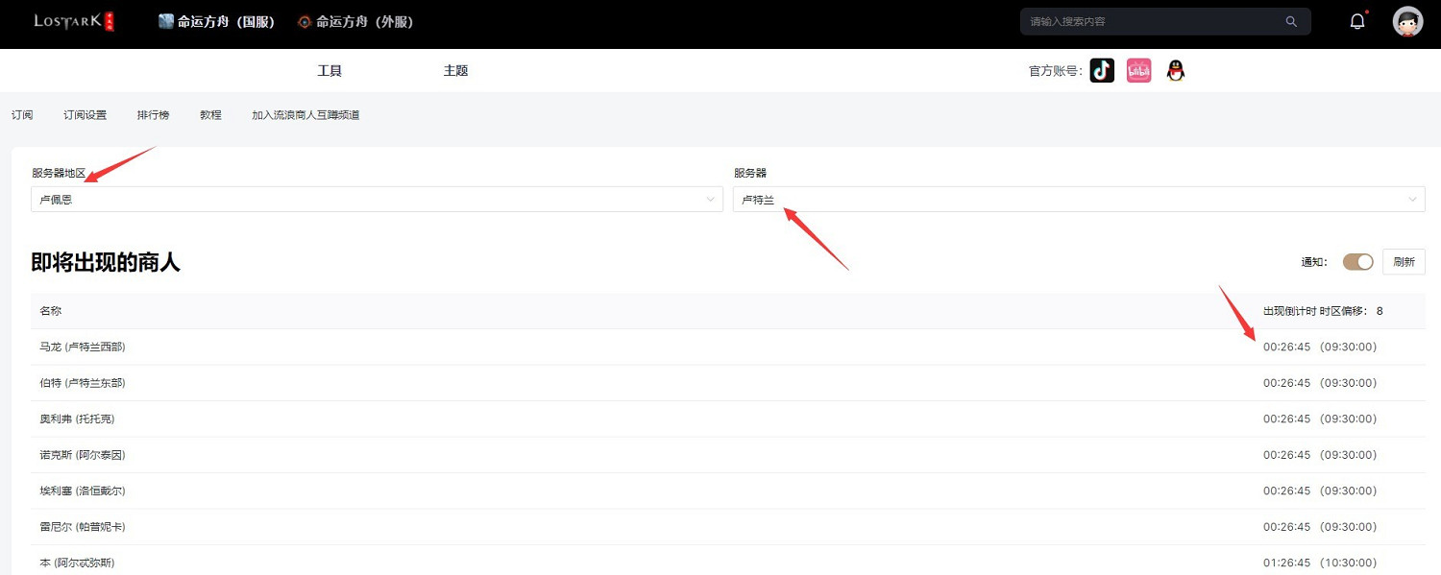Click the search magnifier icon
The image size is (1441, 575).
click(1291, 21)
